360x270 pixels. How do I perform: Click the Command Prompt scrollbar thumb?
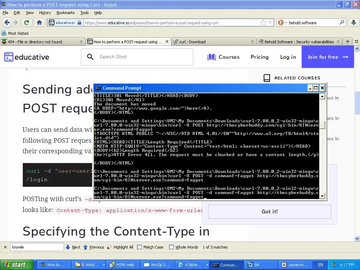click(x=322, y=126)
